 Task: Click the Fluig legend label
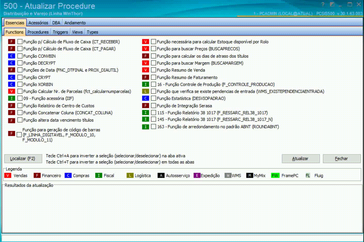click(x=319, y=176)
